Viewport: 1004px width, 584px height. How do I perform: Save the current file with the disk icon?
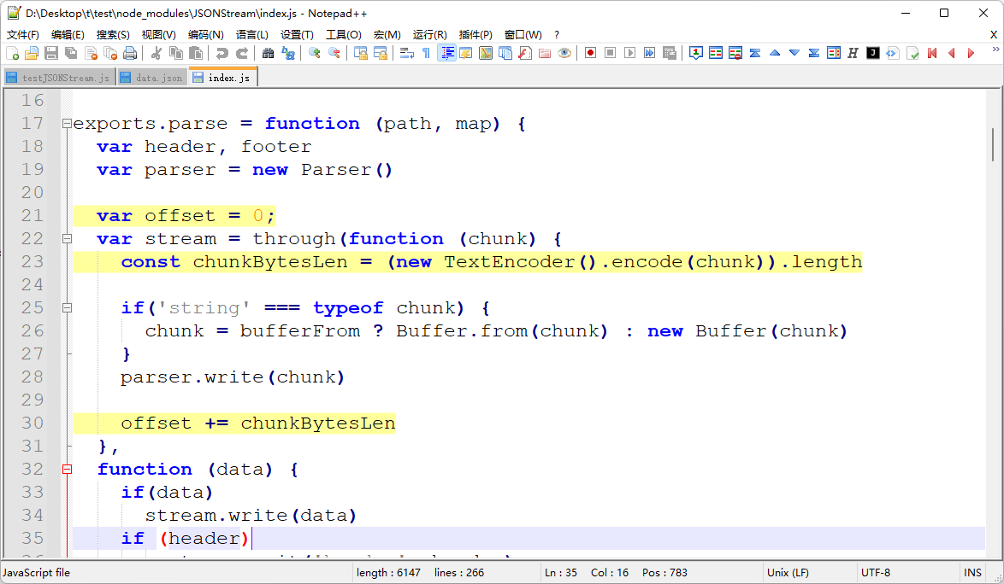51,53
